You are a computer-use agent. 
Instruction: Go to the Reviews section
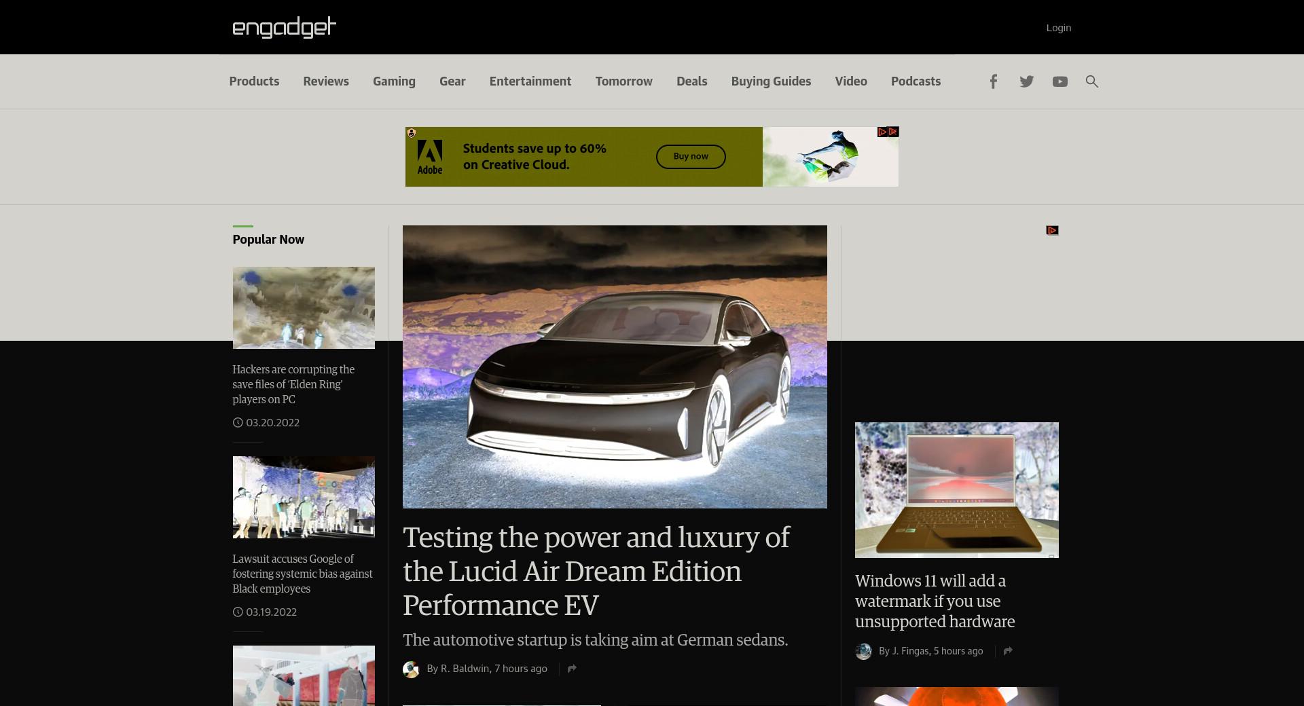[x=326, y=81]
